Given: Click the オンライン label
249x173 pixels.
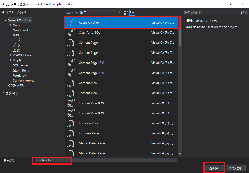Looking at the screenshot, I should (x=12, y=94).
